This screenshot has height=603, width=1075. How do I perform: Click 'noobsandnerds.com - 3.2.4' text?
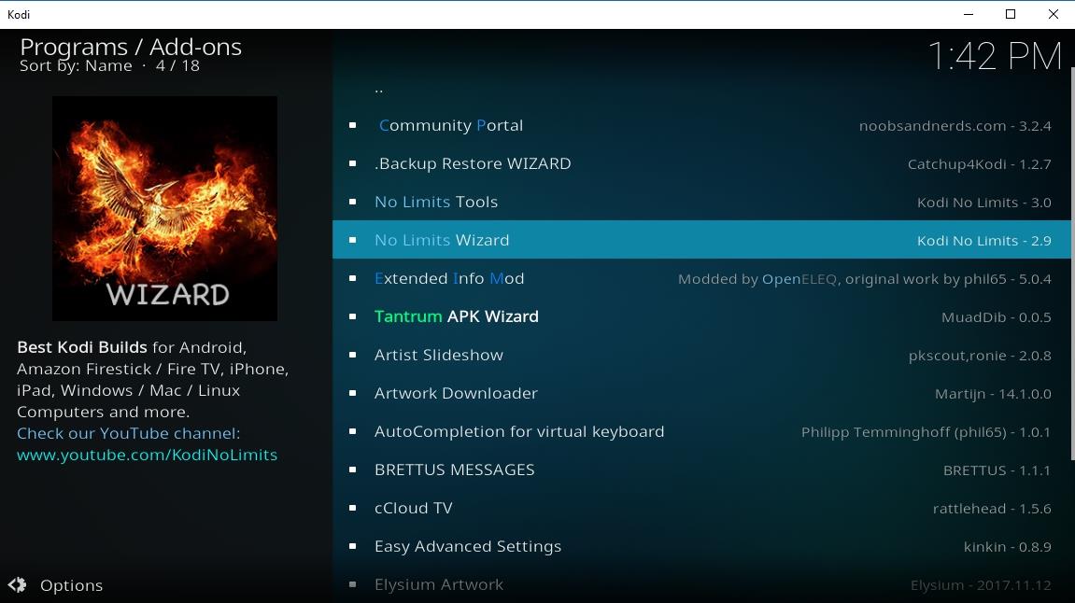tap(955, 126)
